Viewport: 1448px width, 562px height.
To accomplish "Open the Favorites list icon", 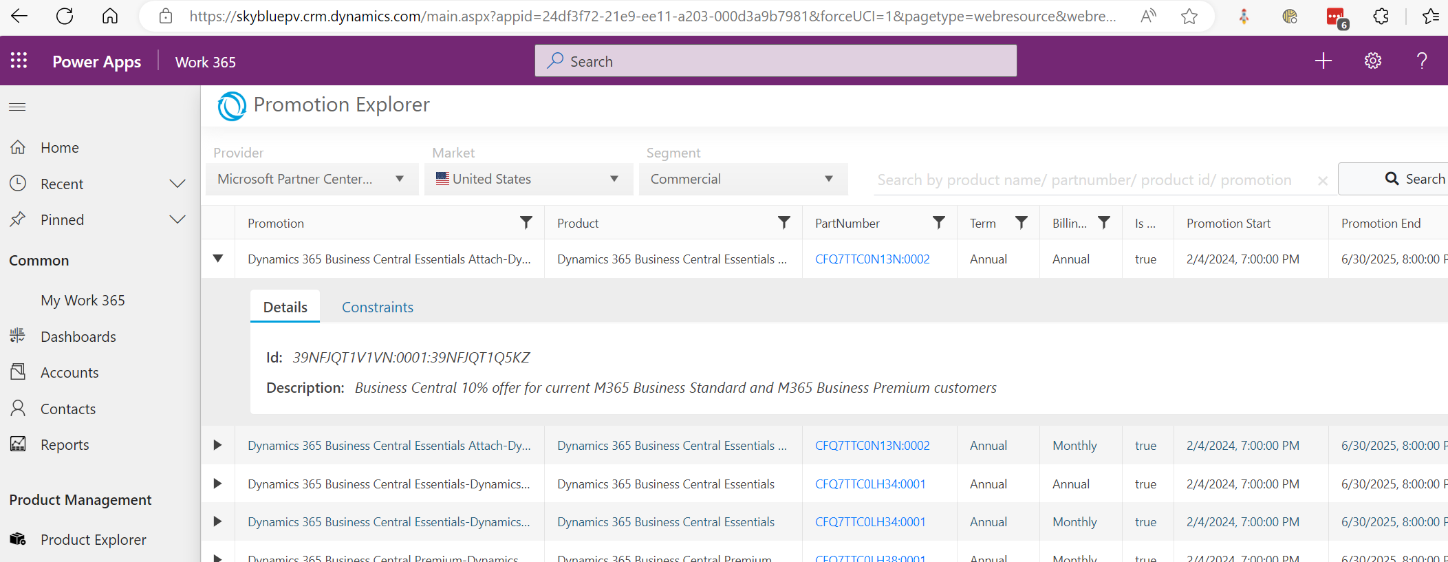I will tap(1430, 16).
